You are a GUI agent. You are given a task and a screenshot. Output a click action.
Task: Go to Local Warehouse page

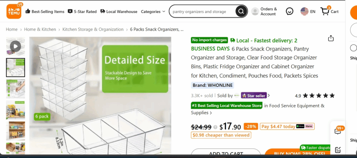[119, 12]
